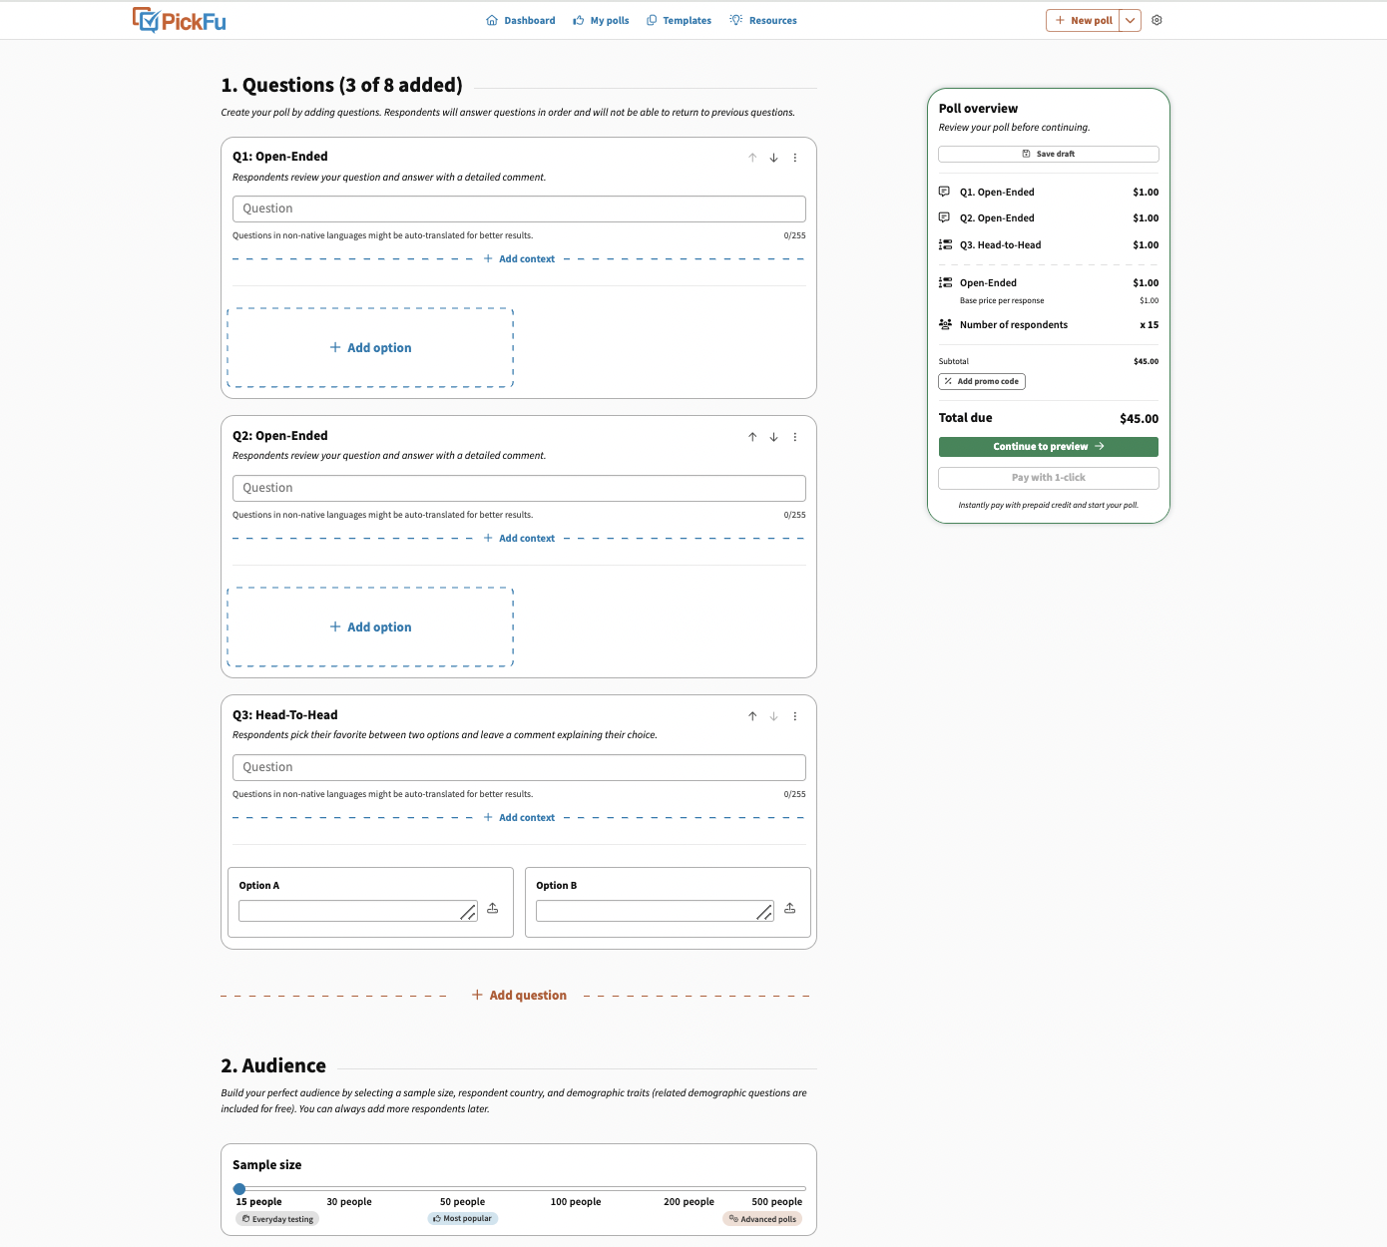Click Q3 move-down arrow icon
The width and height of the screenshot is (1387, 1247).
pyautogui.click(x=773, y=716)
